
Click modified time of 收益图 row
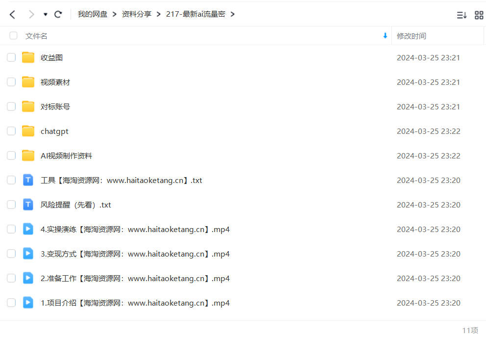(428, 58)
